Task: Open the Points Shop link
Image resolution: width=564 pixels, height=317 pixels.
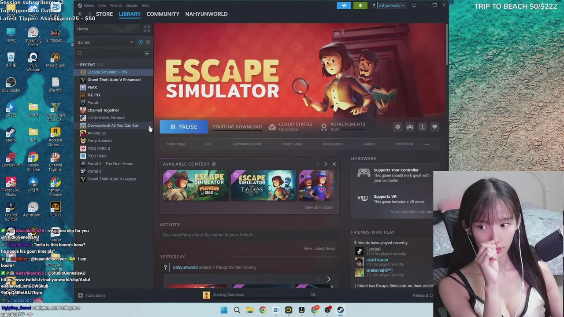Action: (x=292, y=144)
